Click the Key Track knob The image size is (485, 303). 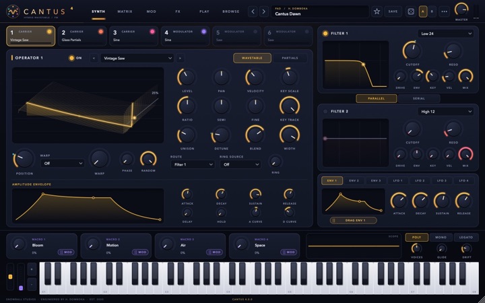[x=290, y=106]
